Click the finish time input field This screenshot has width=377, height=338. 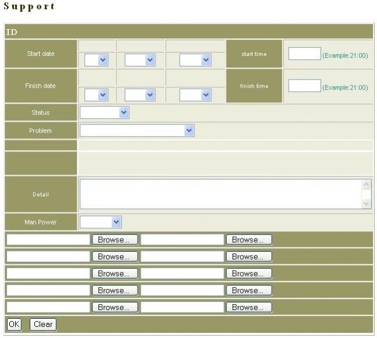(x=305, y=86)
